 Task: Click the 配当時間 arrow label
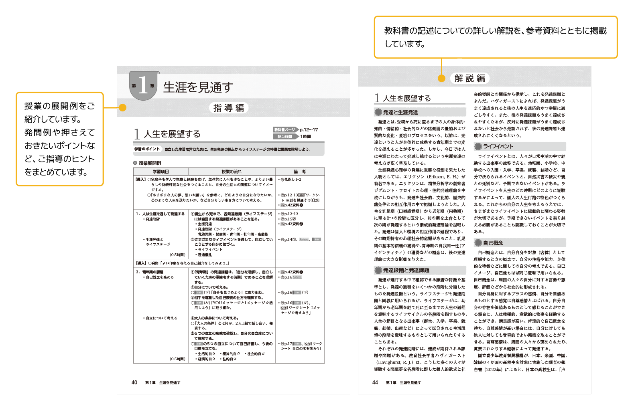(x=285, y=137)
